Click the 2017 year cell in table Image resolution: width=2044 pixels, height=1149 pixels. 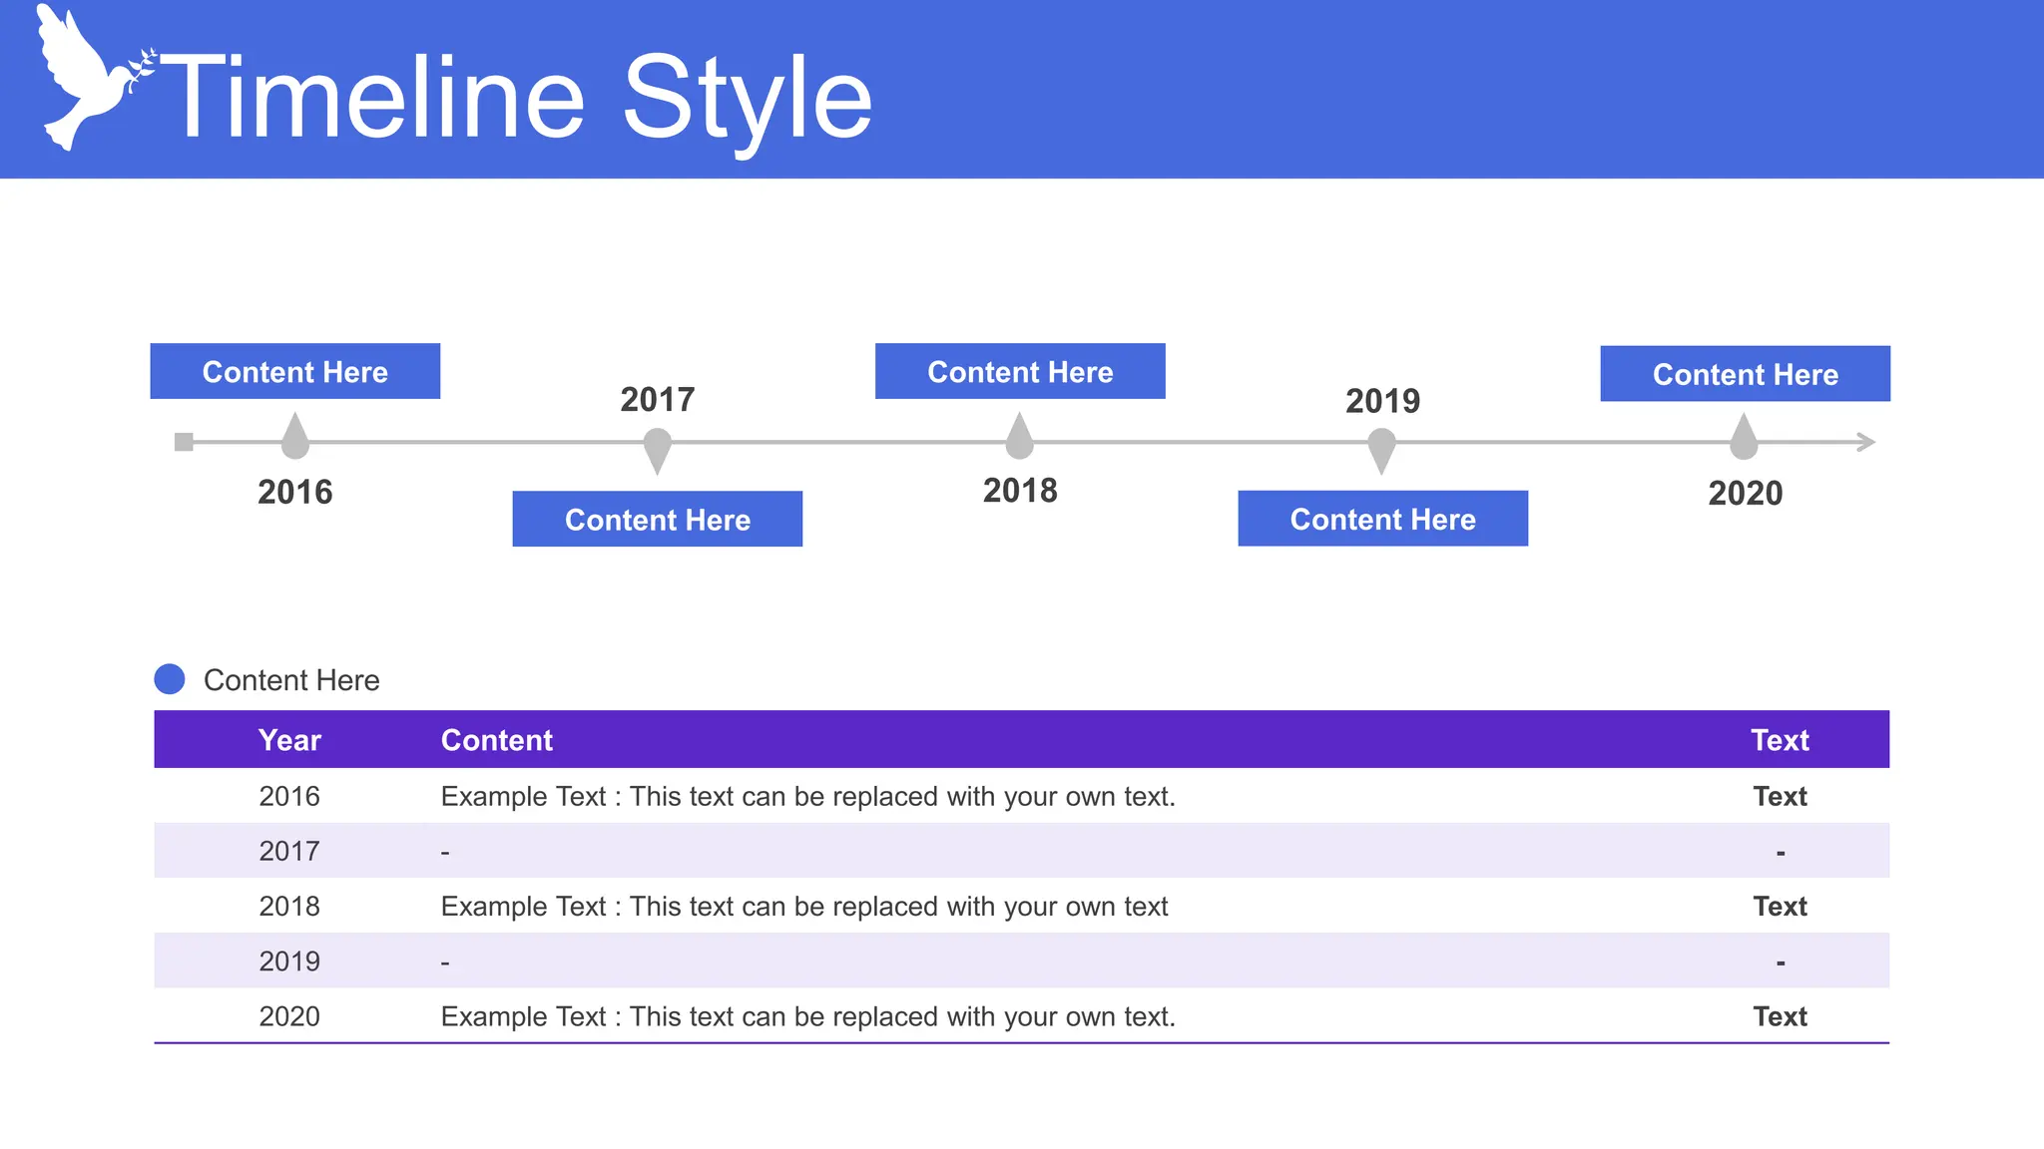point(289,851)
